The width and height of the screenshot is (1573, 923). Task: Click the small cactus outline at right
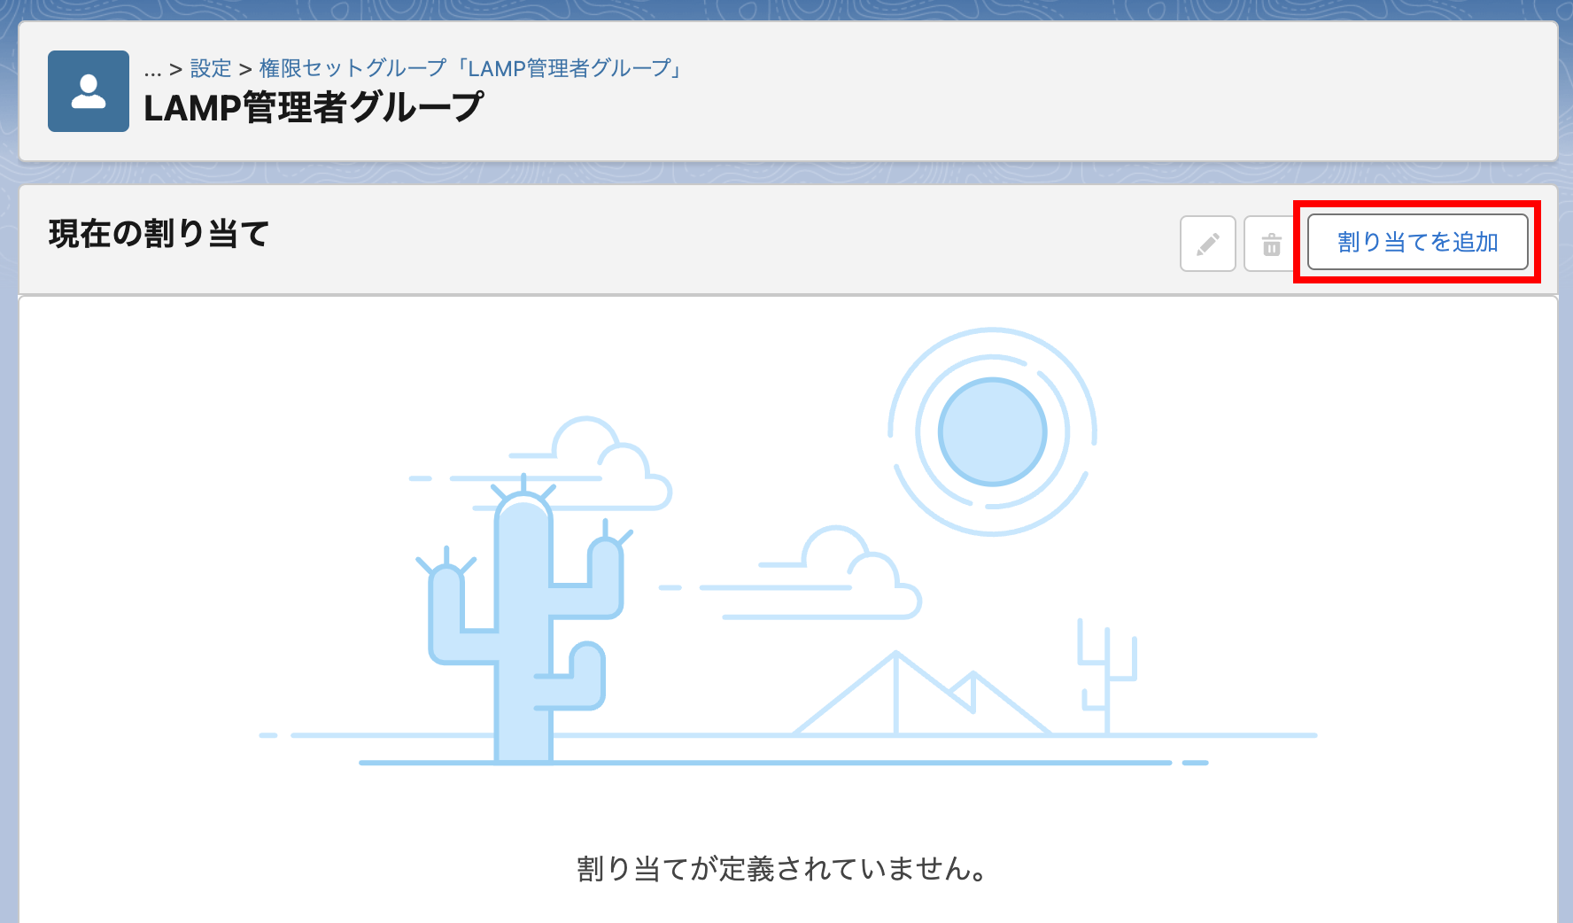(x=1106, y=673)
